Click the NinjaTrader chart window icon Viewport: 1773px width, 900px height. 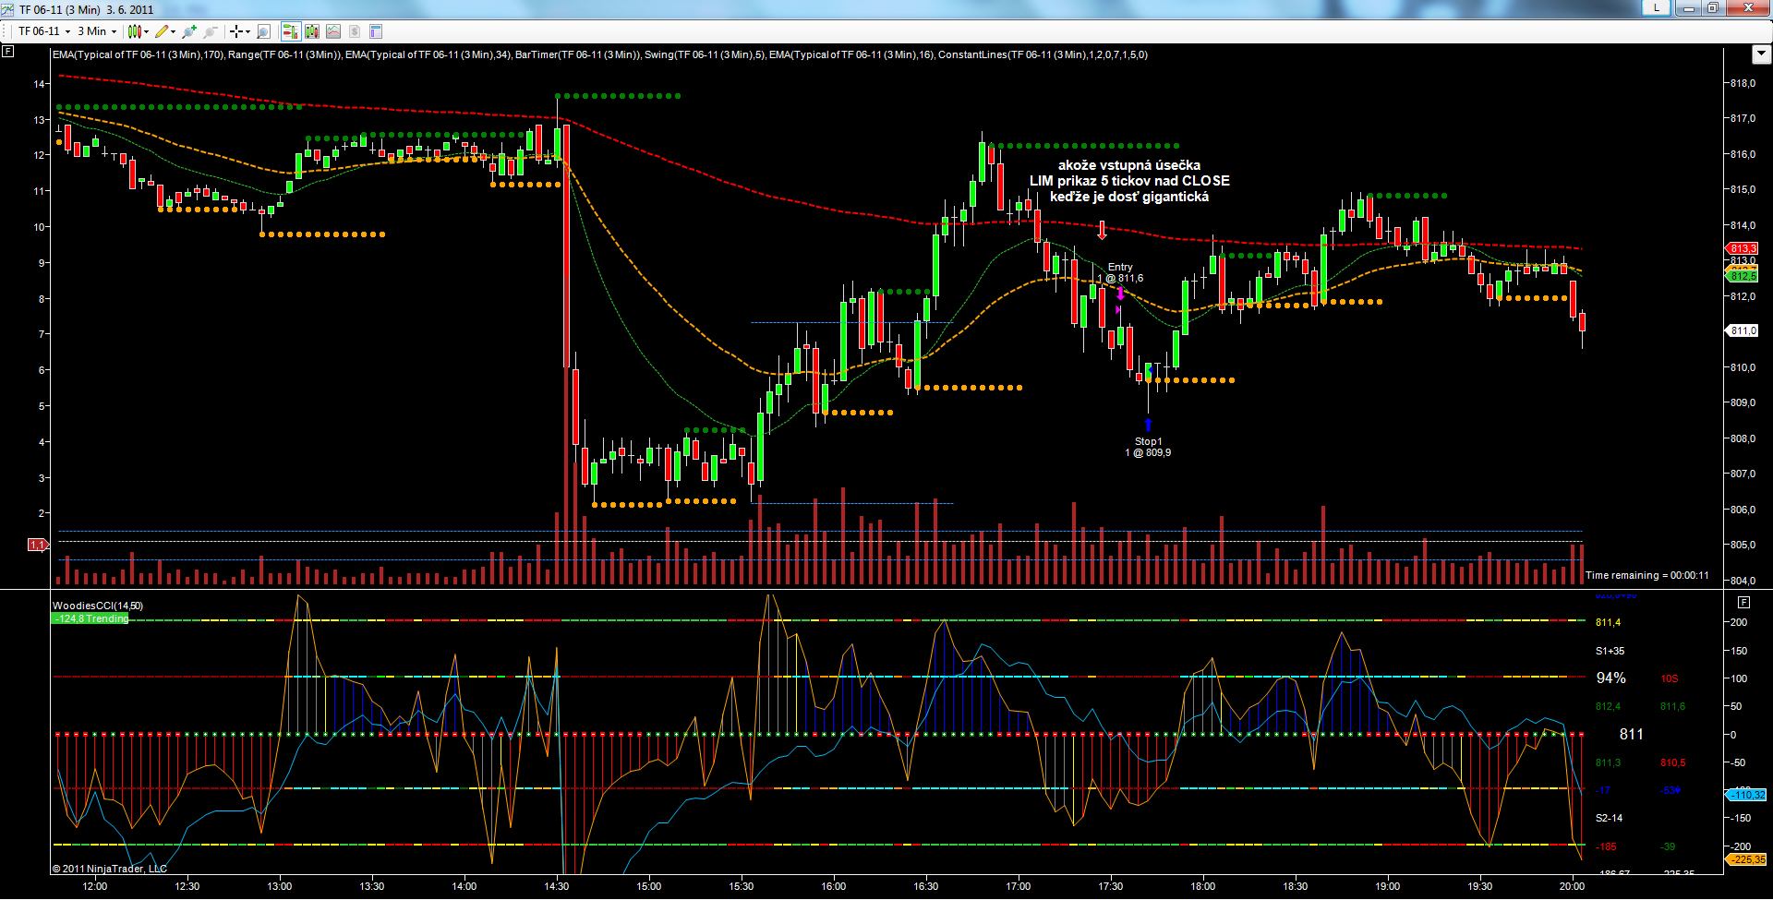[x=7, y=9]
